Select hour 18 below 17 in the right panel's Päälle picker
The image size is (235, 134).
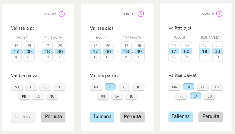[x=174, y=57]
